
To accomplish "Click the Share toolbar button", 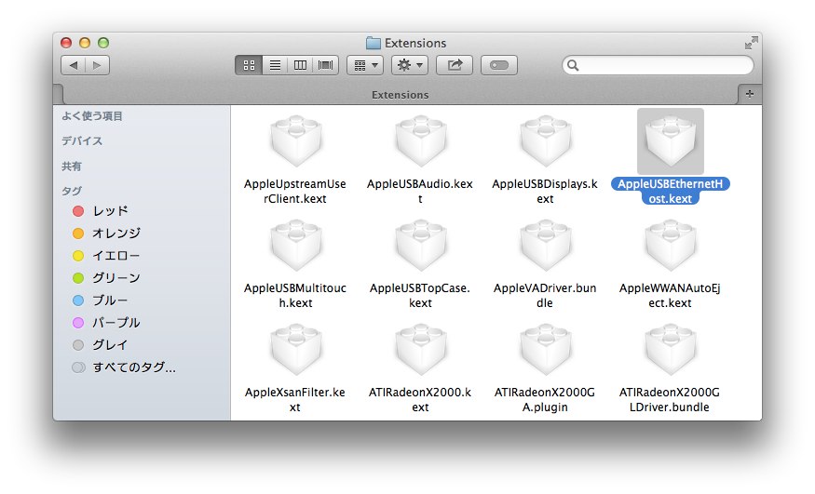I will [x=455, y=65].
